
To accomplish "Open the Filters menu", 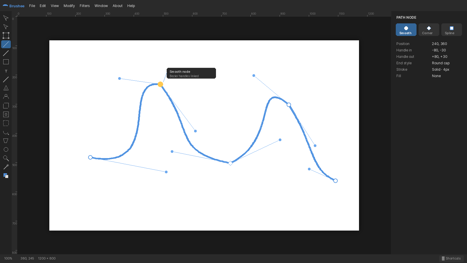I will pos(85,6).
